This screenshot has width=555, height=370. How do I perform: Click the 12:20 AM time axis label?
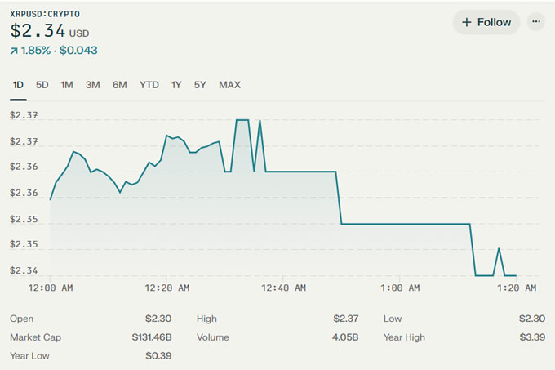tap(169, 288)
